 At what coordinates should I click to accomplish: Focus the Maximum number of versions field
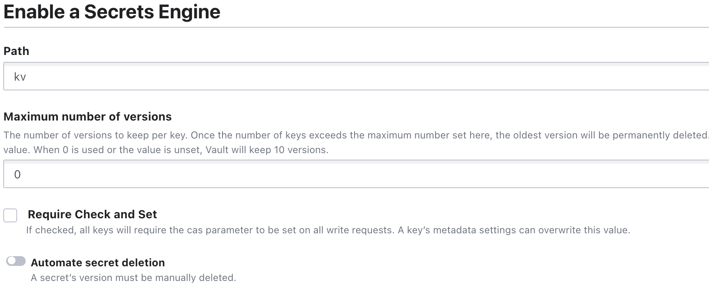click(x=163, y=174)
